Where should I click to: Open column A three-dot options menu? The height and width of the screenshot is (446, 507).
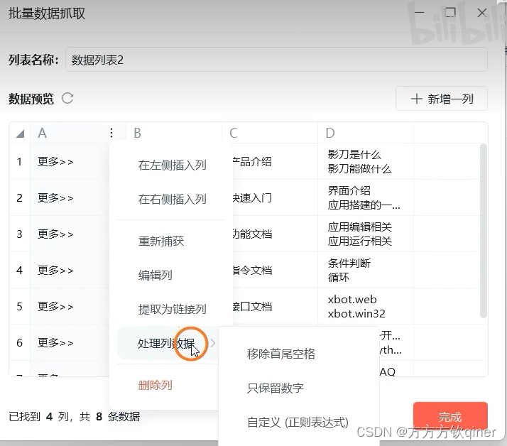point(111,133)
